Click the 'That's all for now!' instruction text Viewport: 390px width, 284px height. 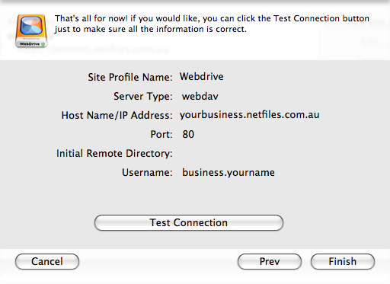point(212,24)
